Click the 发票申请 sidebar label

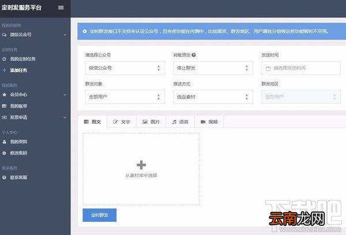(18, 117)
